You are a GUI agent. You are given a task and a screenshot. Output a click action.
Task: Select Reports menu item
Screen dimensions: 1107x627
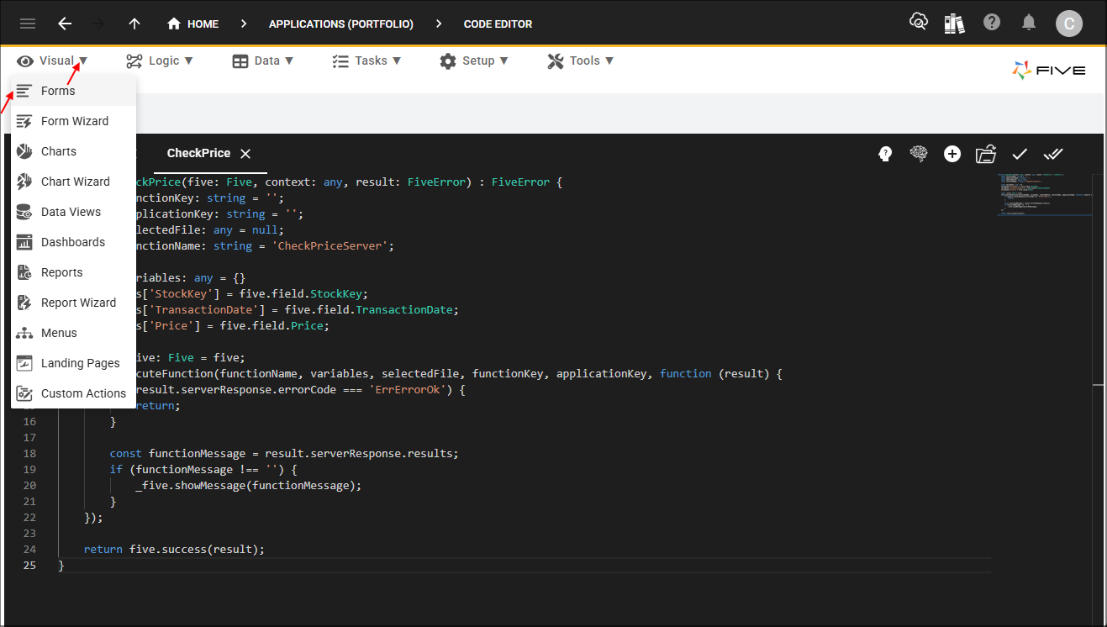pyautogui.click(x=73, y=272)
